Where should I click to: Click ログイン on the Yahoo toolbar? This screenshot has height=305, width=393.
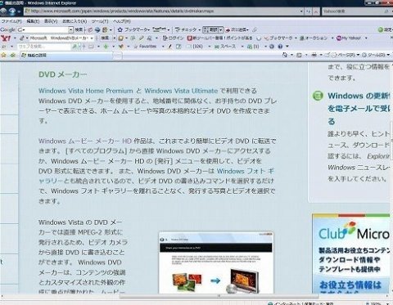pos(173,38)
